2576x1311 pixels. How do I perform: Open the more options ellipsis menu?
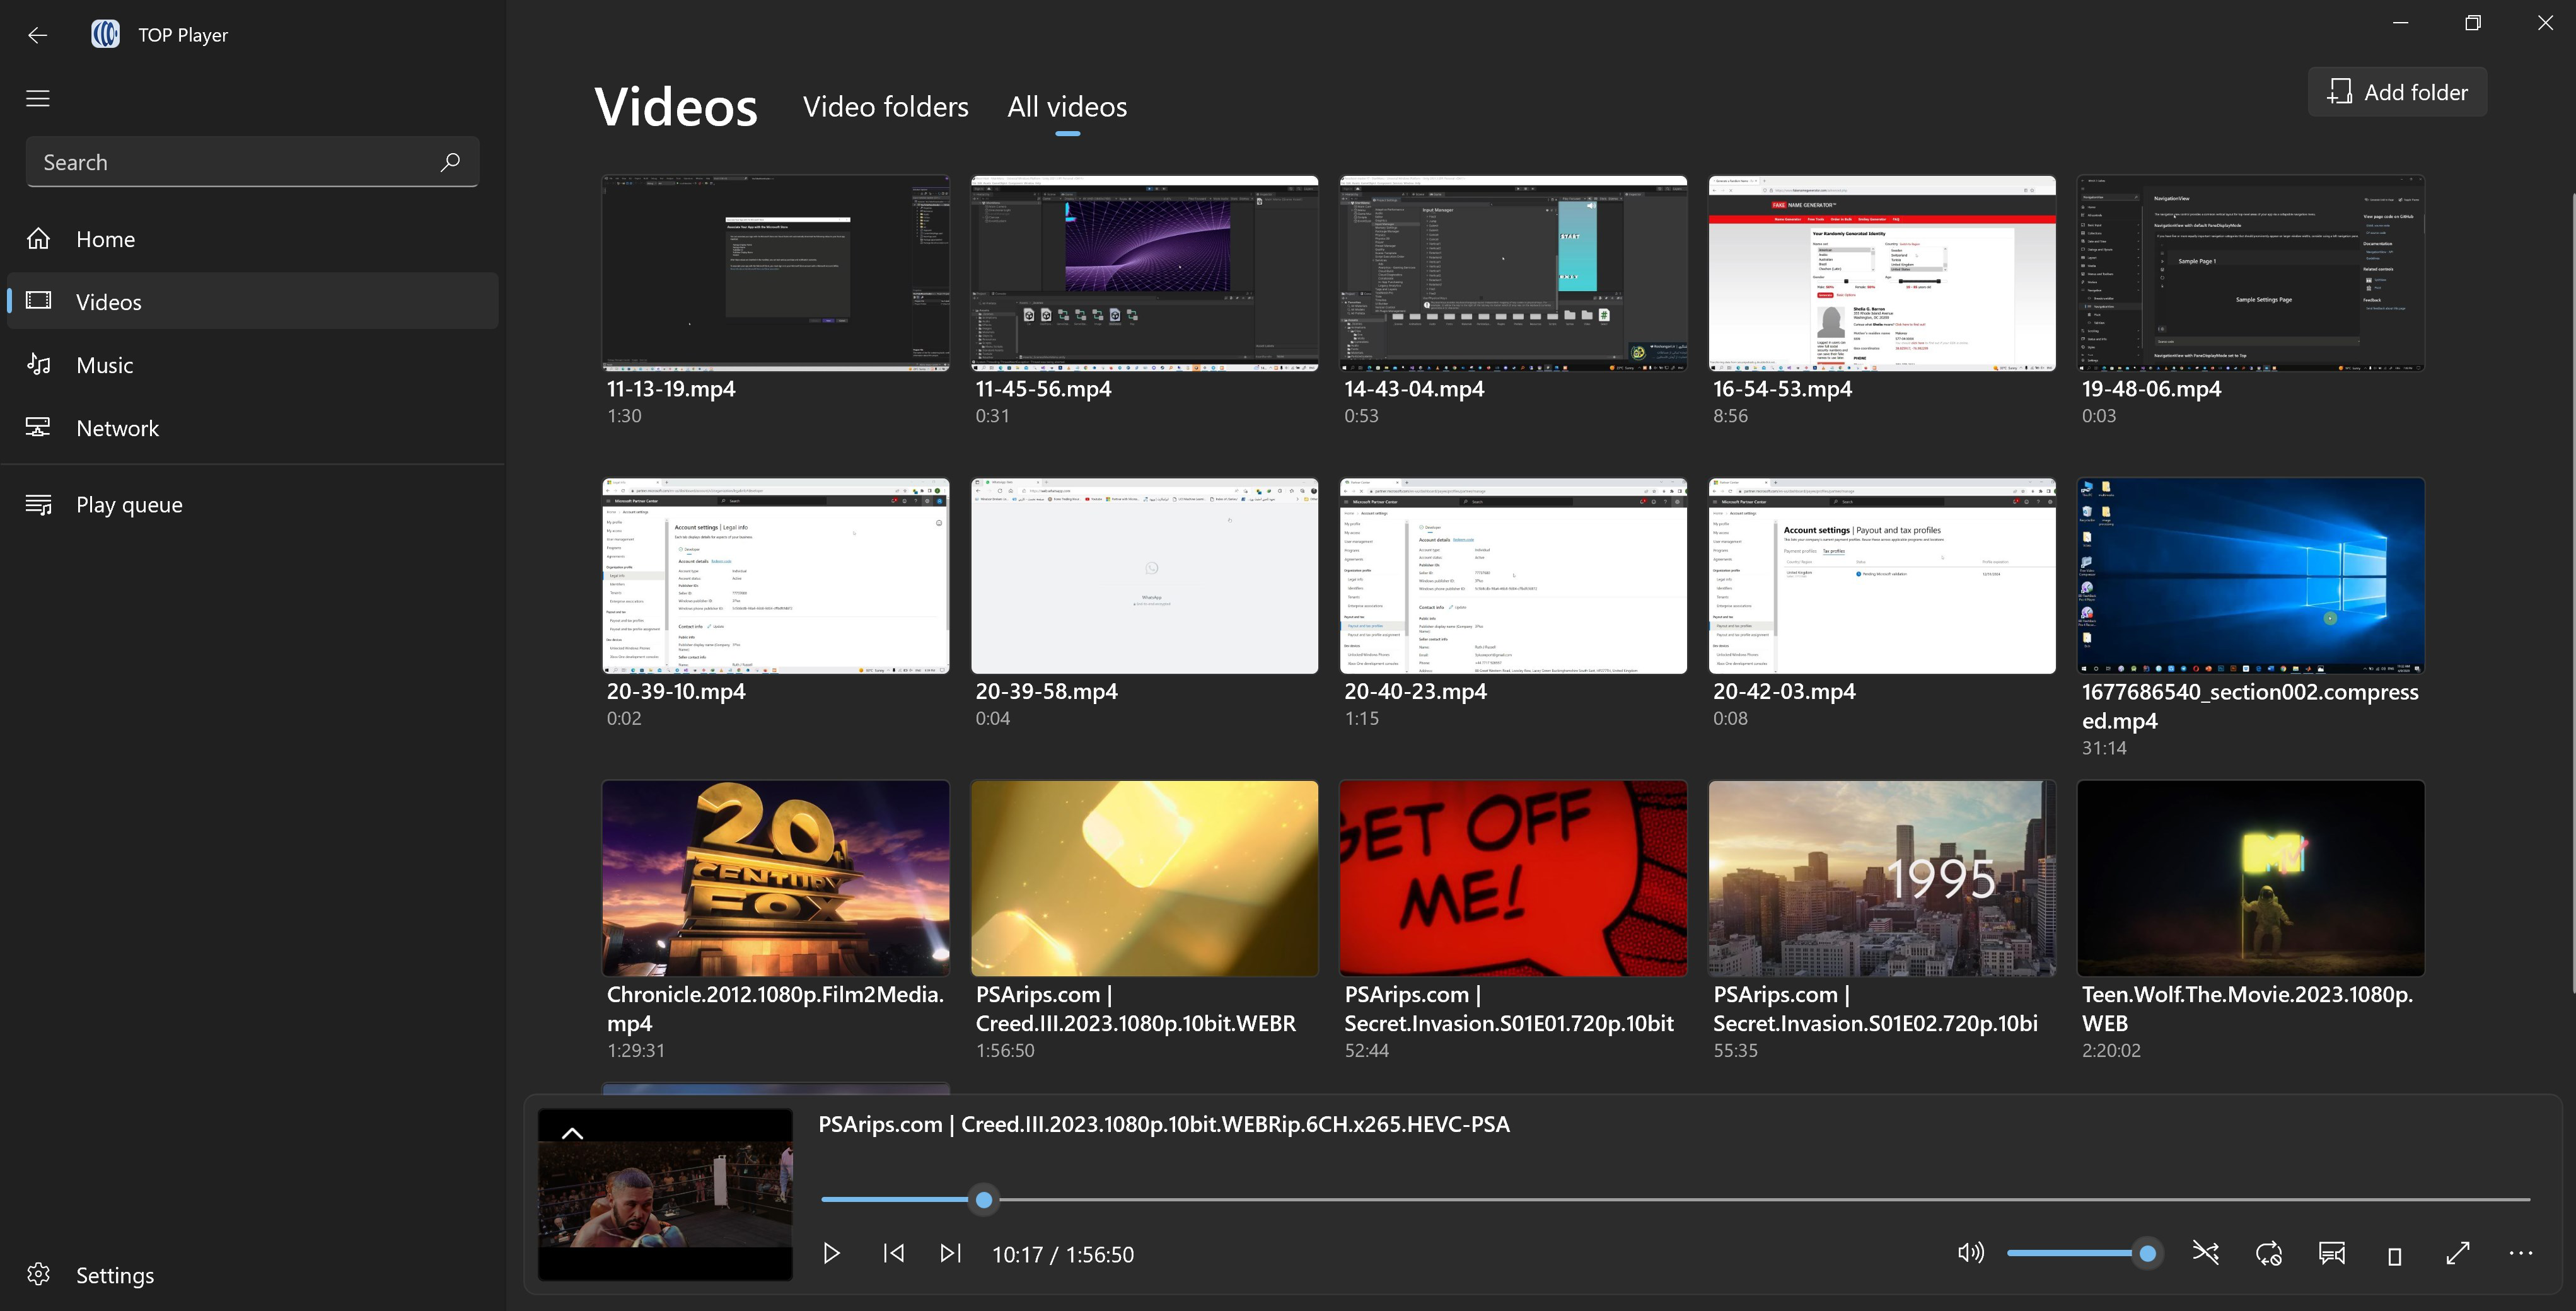[x=2521, y=1253]
